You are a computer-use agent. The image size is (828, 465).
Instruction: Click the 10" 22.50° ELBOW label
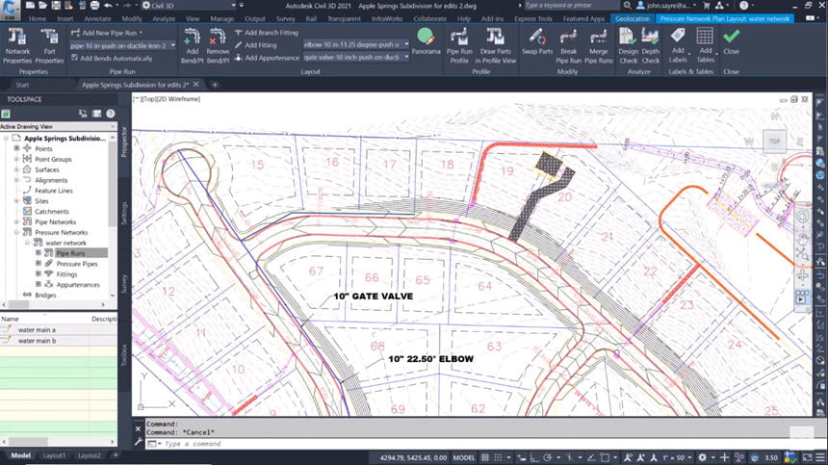[431, 359]
